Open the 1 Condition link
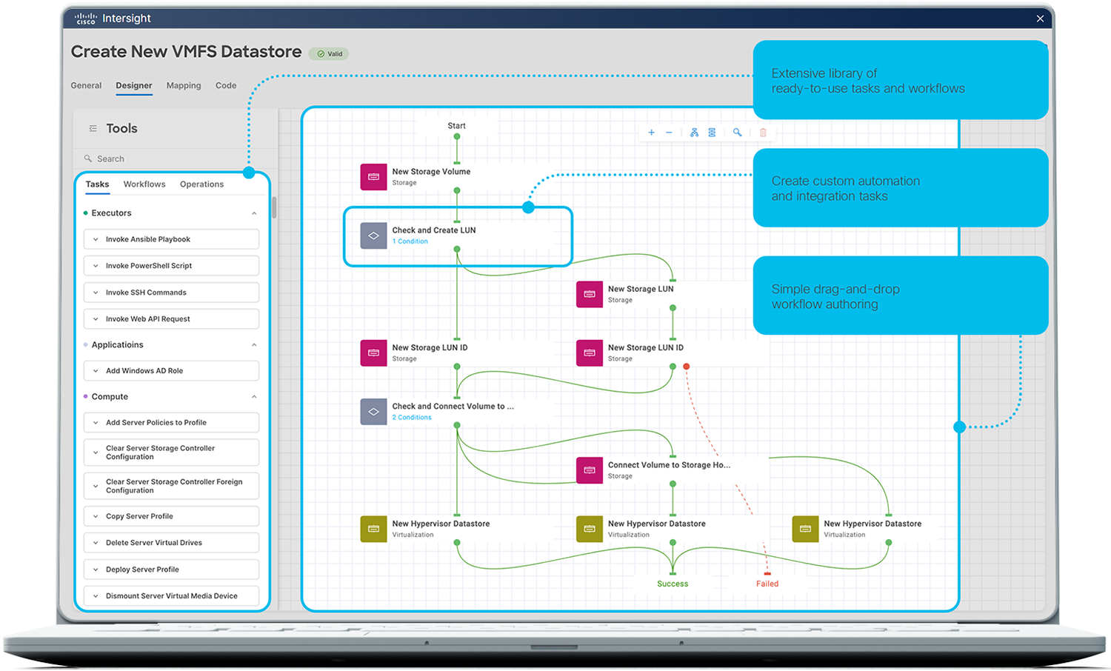Screen dimensions: 1111x671 click(410, 241)
